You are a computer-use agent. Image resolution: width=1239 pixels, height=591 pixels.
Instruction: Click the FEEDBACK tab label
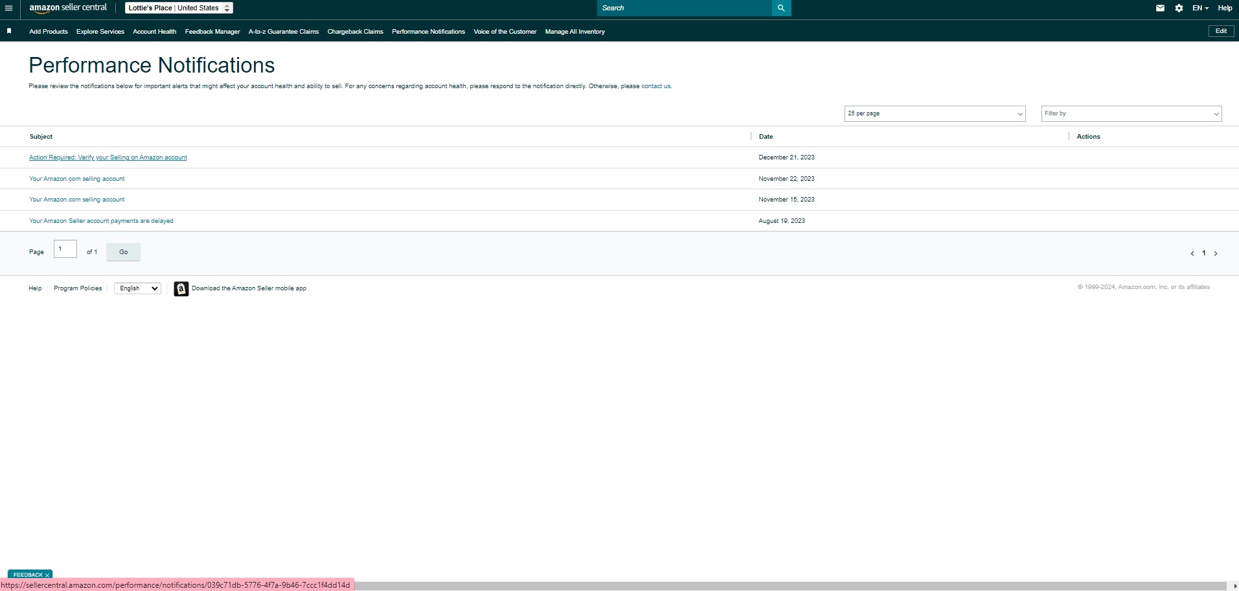[28, 575]
